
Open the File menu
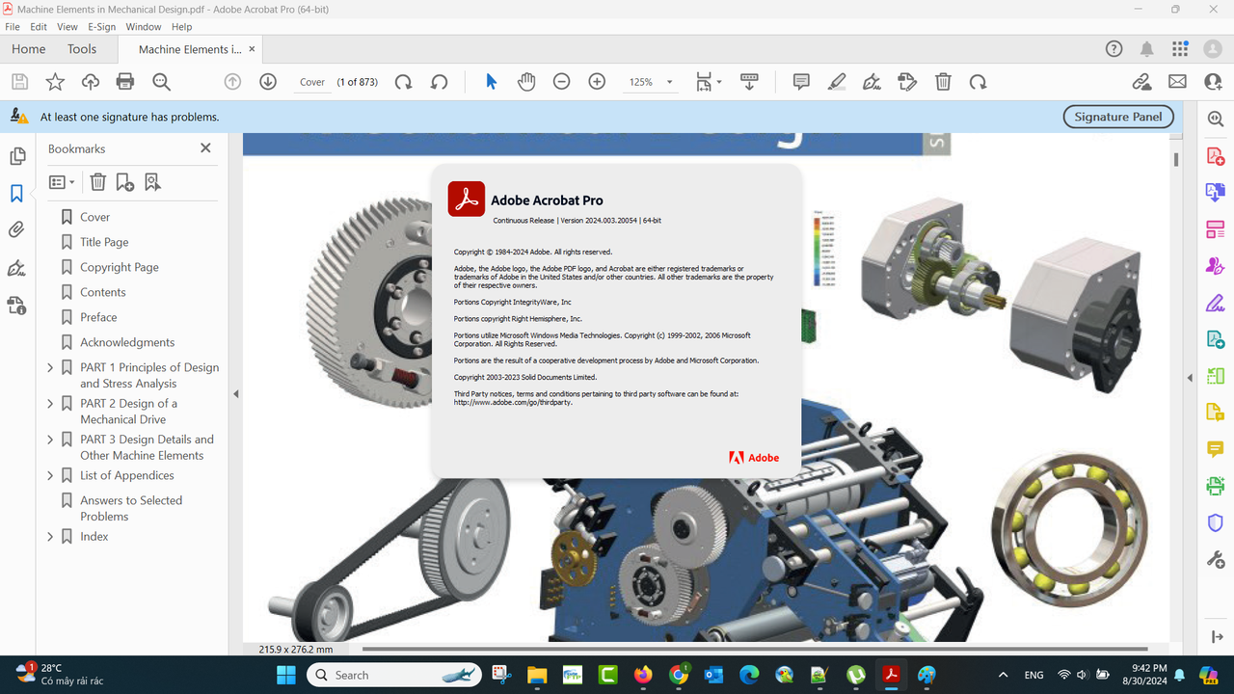13,27
